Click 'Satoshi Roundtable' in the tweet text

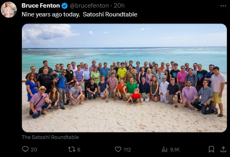click(110, 14)
